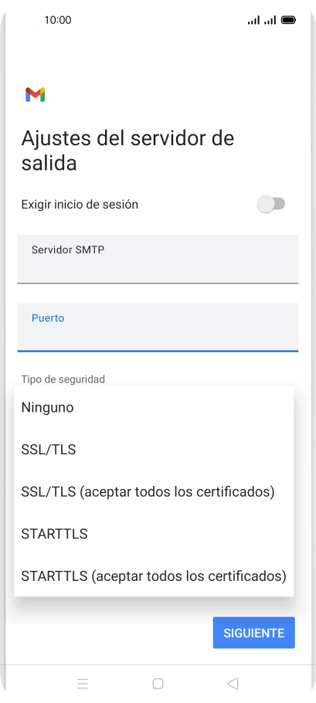The height and width of the screenshot is (703, 316).
Task: Enable the Exigir inicio de sesión switch
Action: (271, 204)
